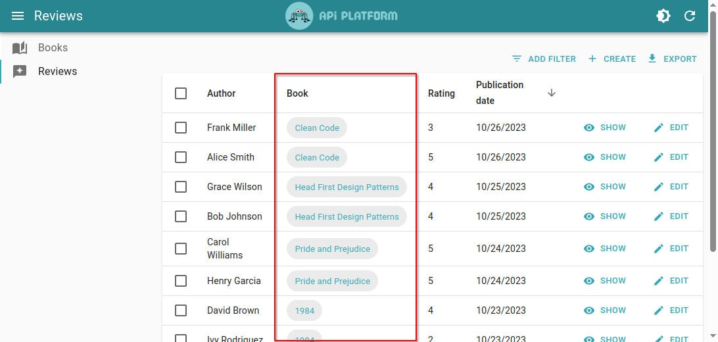
Task: Sort by the Rating column header
Action: 441,93
